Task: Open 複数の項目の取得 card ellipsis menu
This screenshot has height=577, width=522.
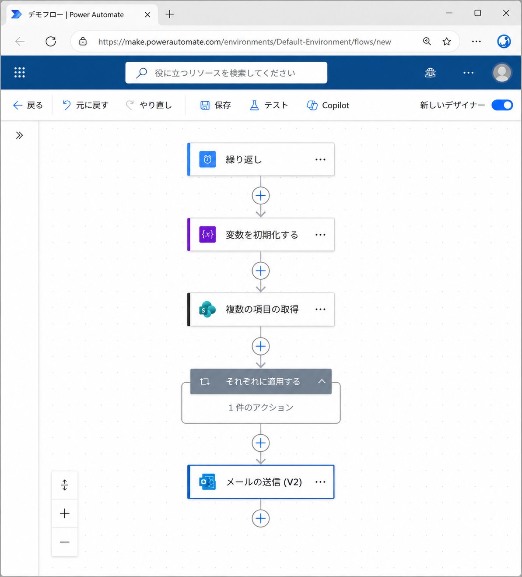Action: [320, 310]
